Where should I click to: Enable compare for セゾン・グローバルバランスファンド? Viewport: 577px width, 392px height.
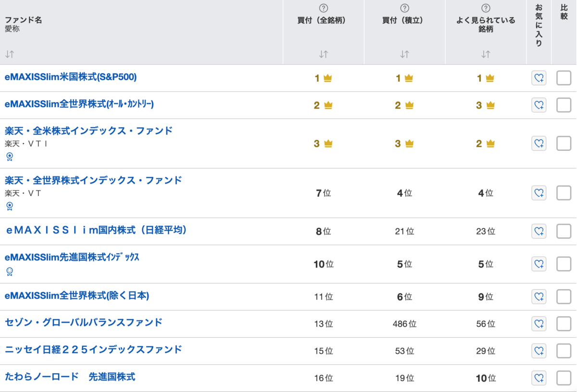[x=564, y=324]
